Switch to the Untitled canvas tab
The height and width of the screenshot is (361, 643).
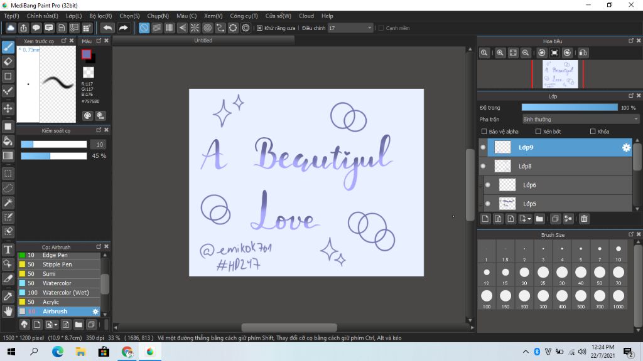point(203,41)
